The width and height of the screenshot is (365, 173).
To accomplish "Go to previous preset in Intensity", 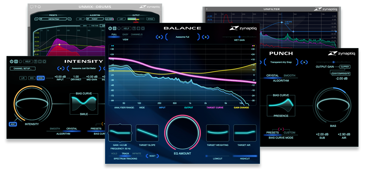I will click(61, 68).
